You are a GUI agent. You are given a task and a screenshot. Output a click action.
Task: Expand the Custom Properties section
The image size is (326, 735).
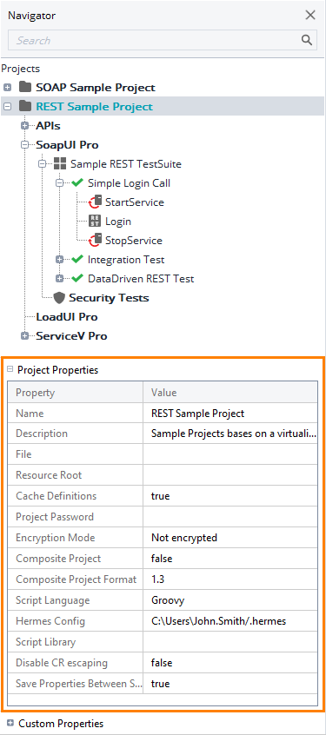click(10, 724)
